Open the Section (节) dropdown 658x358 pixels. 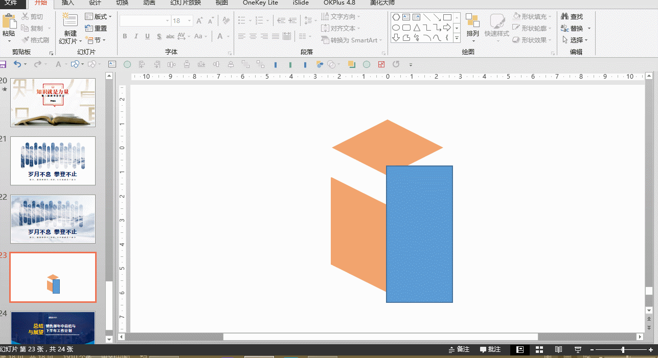[97, 40]
